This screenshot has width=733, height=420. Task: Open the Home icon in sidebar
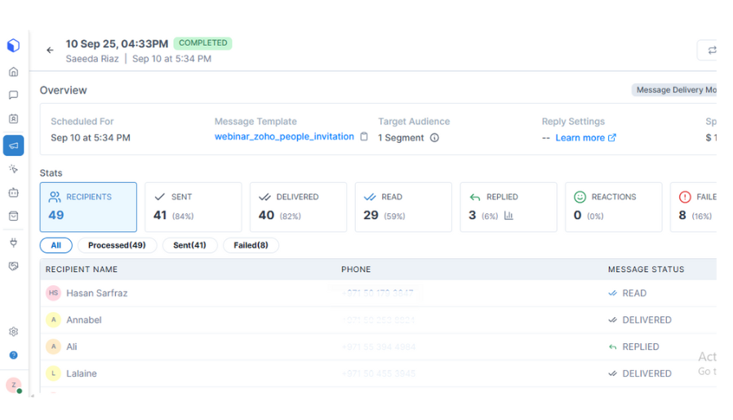coord(13,72)
